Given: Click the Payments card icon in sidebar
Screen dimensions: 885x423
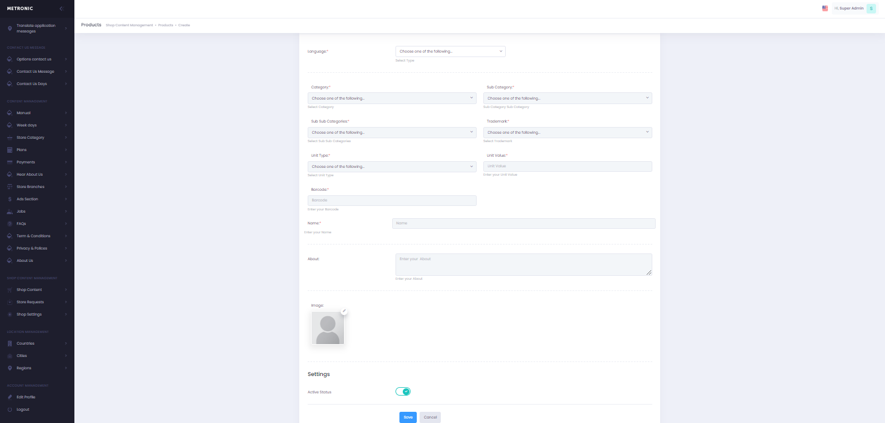Looking at the screenshot, I should pyautogui.click(x=10, y=162).
